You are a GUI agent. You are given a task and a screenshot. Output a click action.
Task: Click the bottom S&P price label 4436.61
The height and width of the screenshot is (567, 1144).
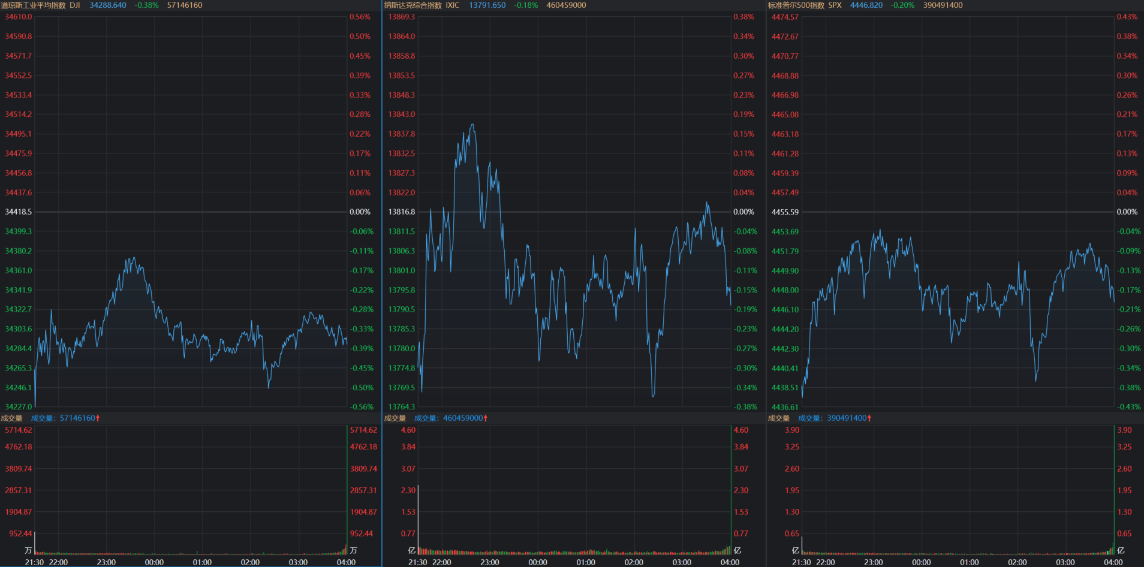(x=785, y=407)
